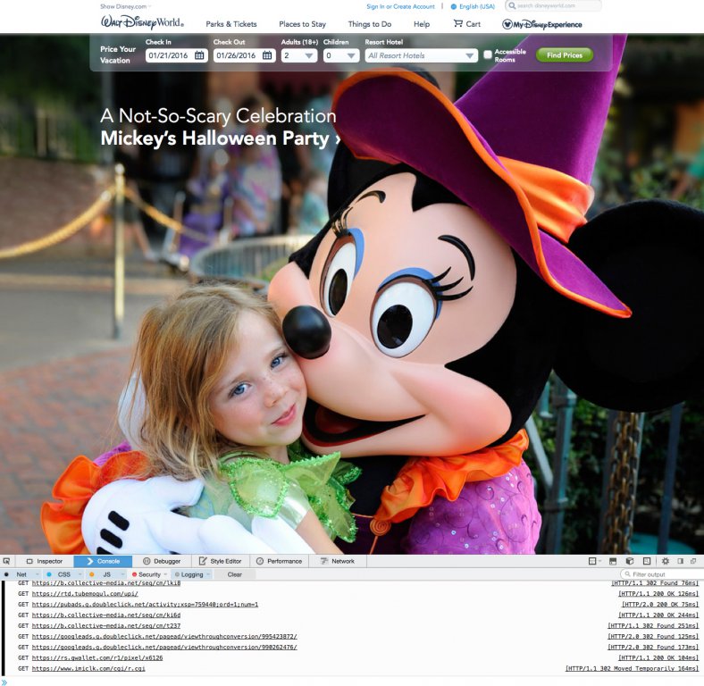Select the Console tab

click(103, 561)
